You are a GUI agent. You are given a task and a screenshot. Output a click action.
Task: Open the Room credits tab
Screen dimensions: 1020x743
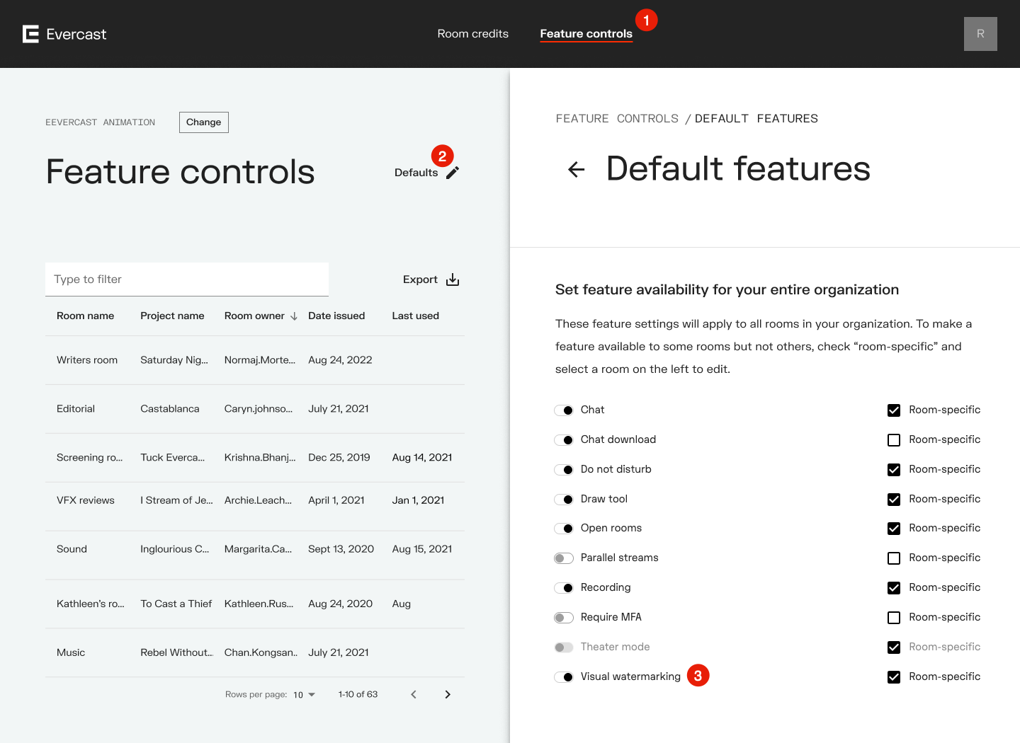pyautogui.click(x=473, y=34)
